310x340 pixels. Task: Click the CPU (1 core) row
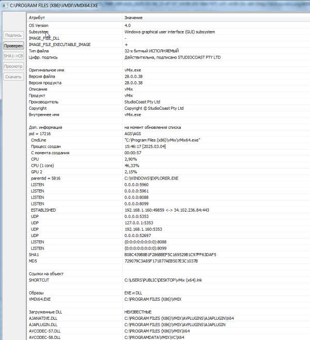(x=168, y=166)
